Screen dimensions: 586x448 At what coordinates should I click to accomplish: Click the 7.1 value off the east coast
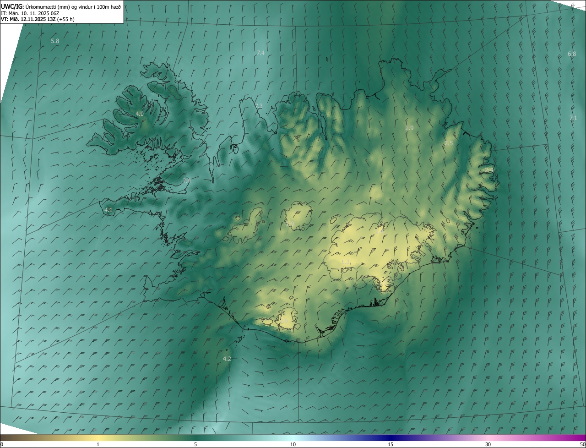(573, 118)
